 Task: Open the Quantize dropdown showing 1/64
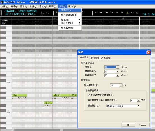(x=31, y=14)
